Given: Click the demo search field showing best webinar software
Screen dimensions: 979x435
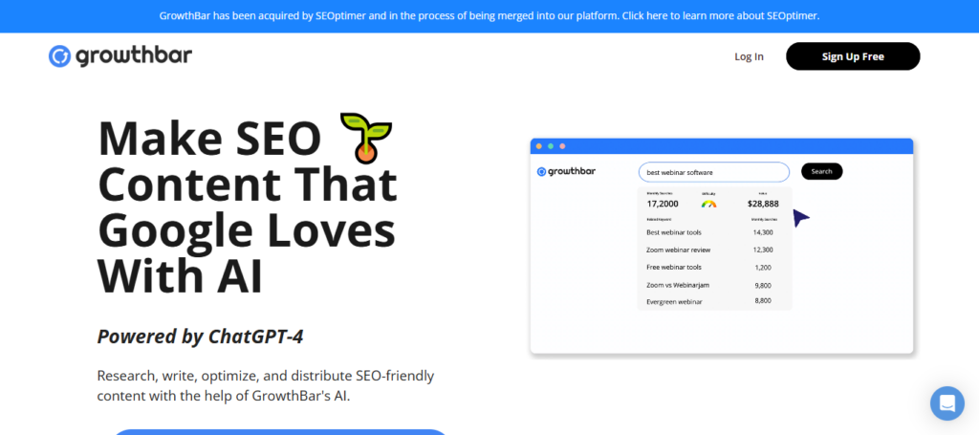Looking at the screenshot, I should pyautogui.click(x=713, y=172).
